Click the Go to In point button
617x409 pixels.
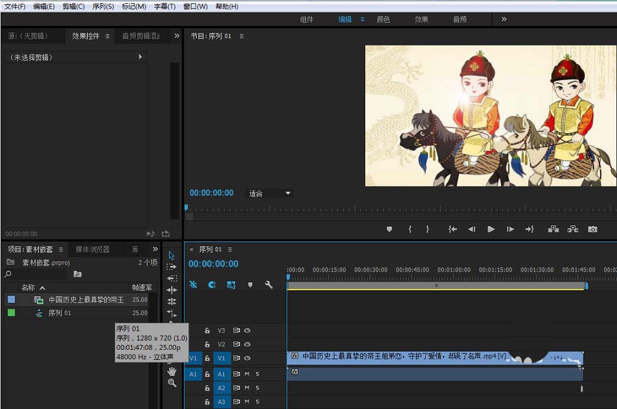[452, 229]
